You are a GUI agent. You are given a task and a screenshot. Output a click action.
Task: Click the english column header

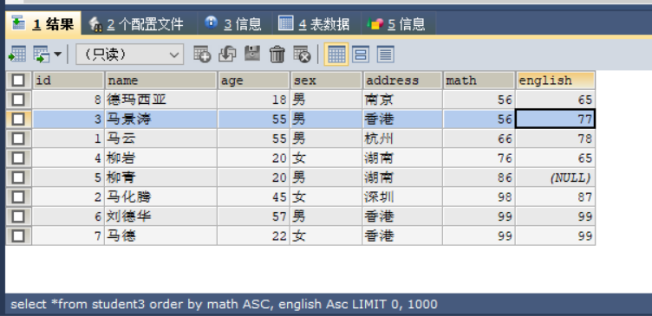click(x=556, y=81)
